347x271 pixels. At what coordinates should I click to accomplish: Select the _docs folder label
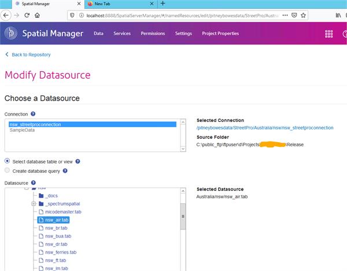pos(51,196)
